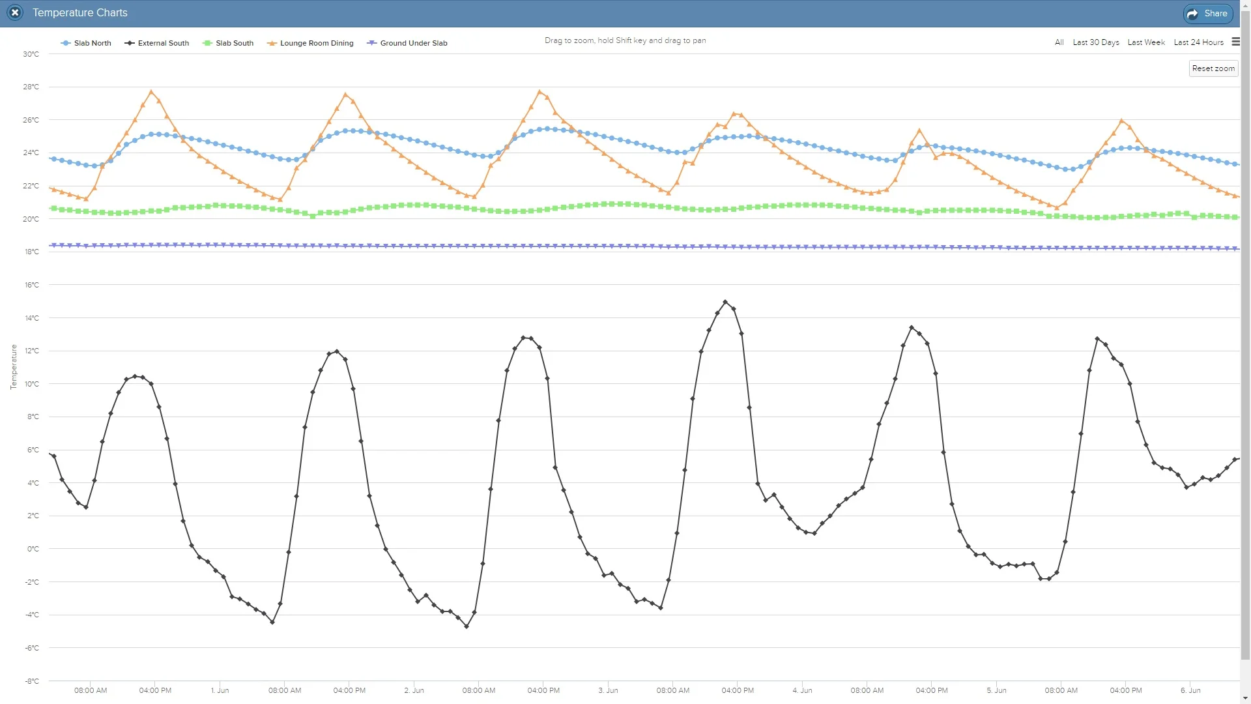This screenshot has width=1251, height=704.
Task: Toggle the Slab South series in legend
Action: [x=228, y=43]
